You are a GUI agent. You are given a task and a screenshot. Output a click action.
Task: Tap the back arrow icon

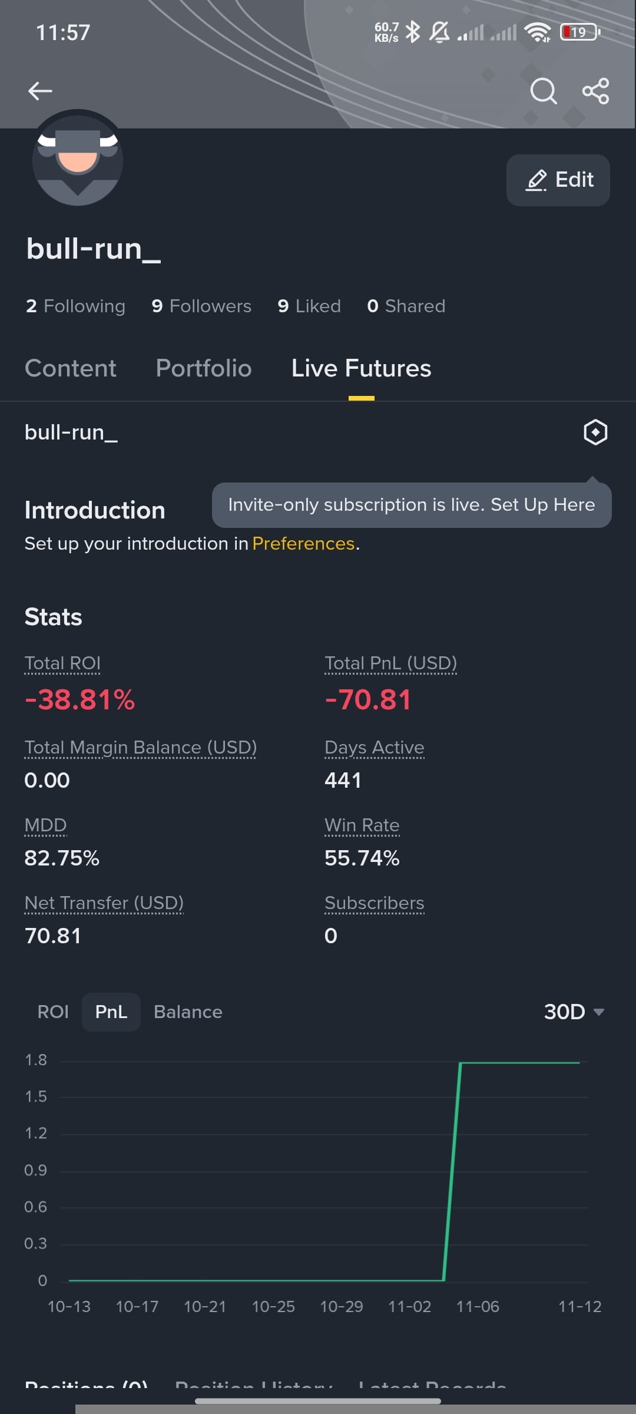[x=40, y=91]
